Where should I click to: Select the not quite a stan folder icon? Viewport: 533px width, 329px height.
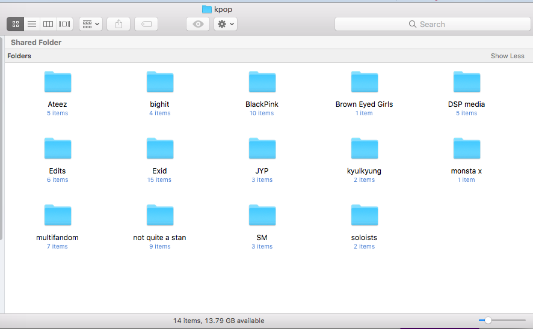160,215
